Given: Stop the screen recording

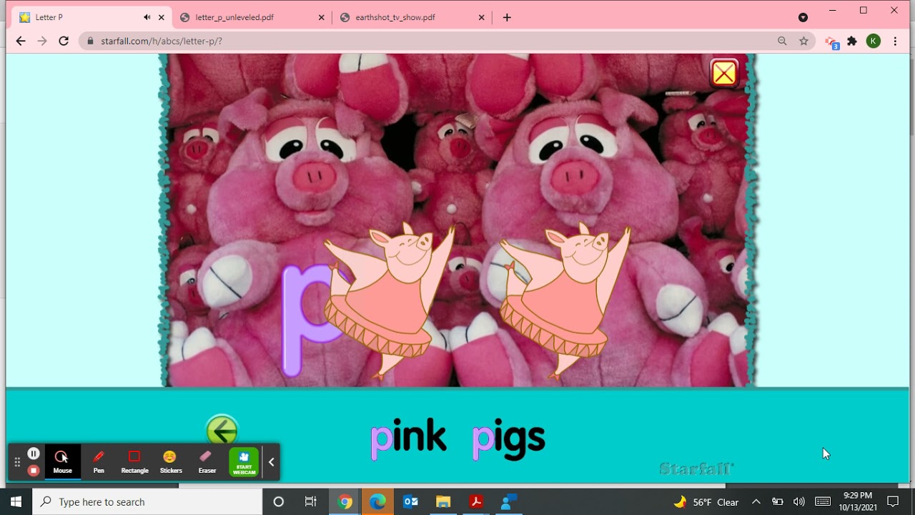Looking at the screenshot, I should click(33, 471).
